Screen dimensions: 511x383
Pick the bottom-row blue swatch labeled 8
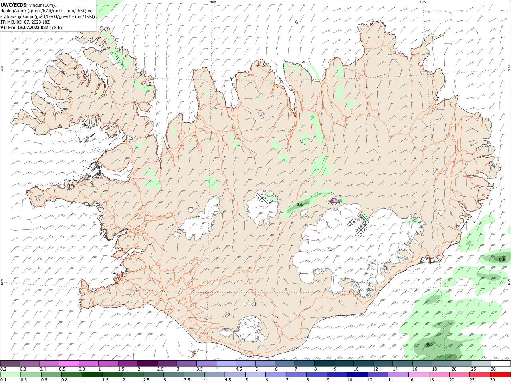tap(317, 374)
